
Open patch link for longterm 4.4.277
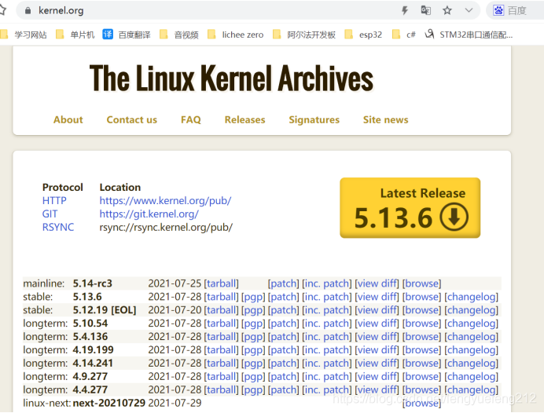[284, 389]
